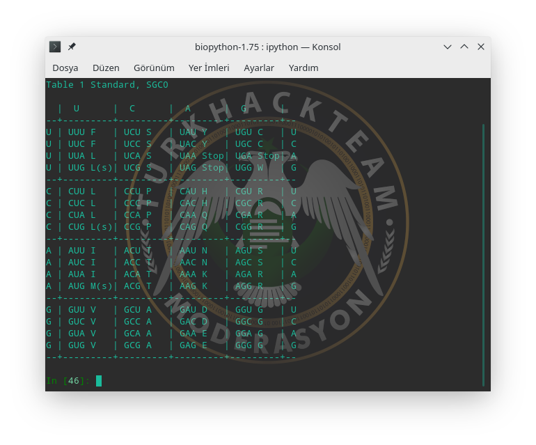This screenshot has height=445, width=536.
Task: Click the Konsole terminal icon in title bar
Action: coord(55,47)
